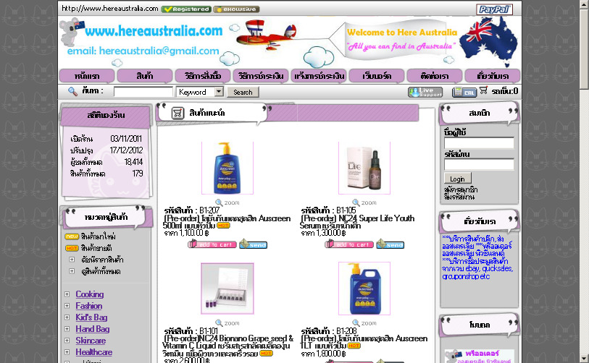Viewport: 589px width, 363px height.
Task: Open the Skincare category link
Action: point(91,341)
